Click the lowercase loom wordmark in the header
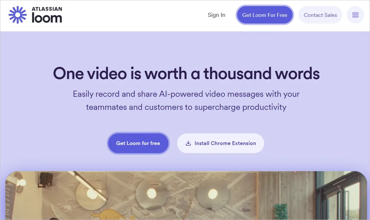This screenshot has height=220, width=370. [x=47, y=18]
